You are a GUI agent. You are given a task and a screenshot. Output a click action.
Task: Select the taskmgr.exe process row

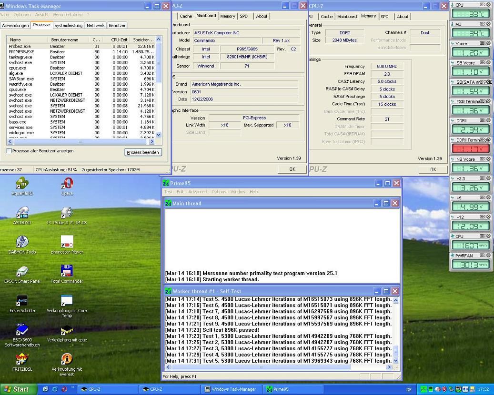(x=81, y=57)
